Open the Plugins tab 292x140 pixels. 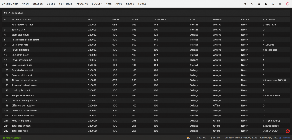(x=82, y=4)
